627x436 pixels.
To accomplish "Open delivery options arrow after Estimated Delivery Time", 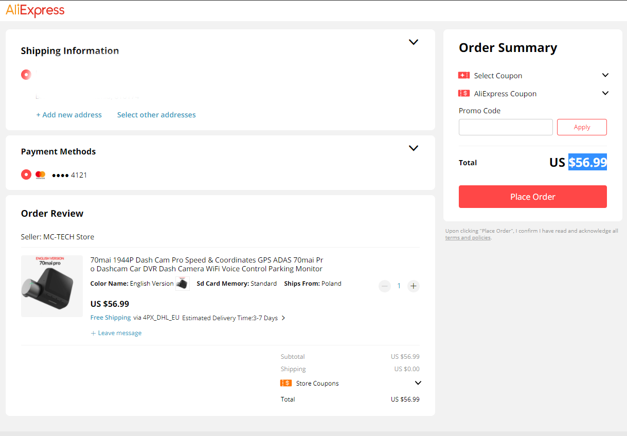I will pos(283,318).
